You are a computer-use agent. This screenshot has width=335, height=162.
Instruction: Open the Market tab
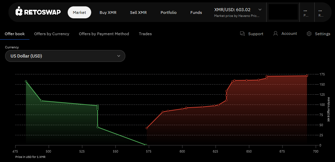click(79, 13)
